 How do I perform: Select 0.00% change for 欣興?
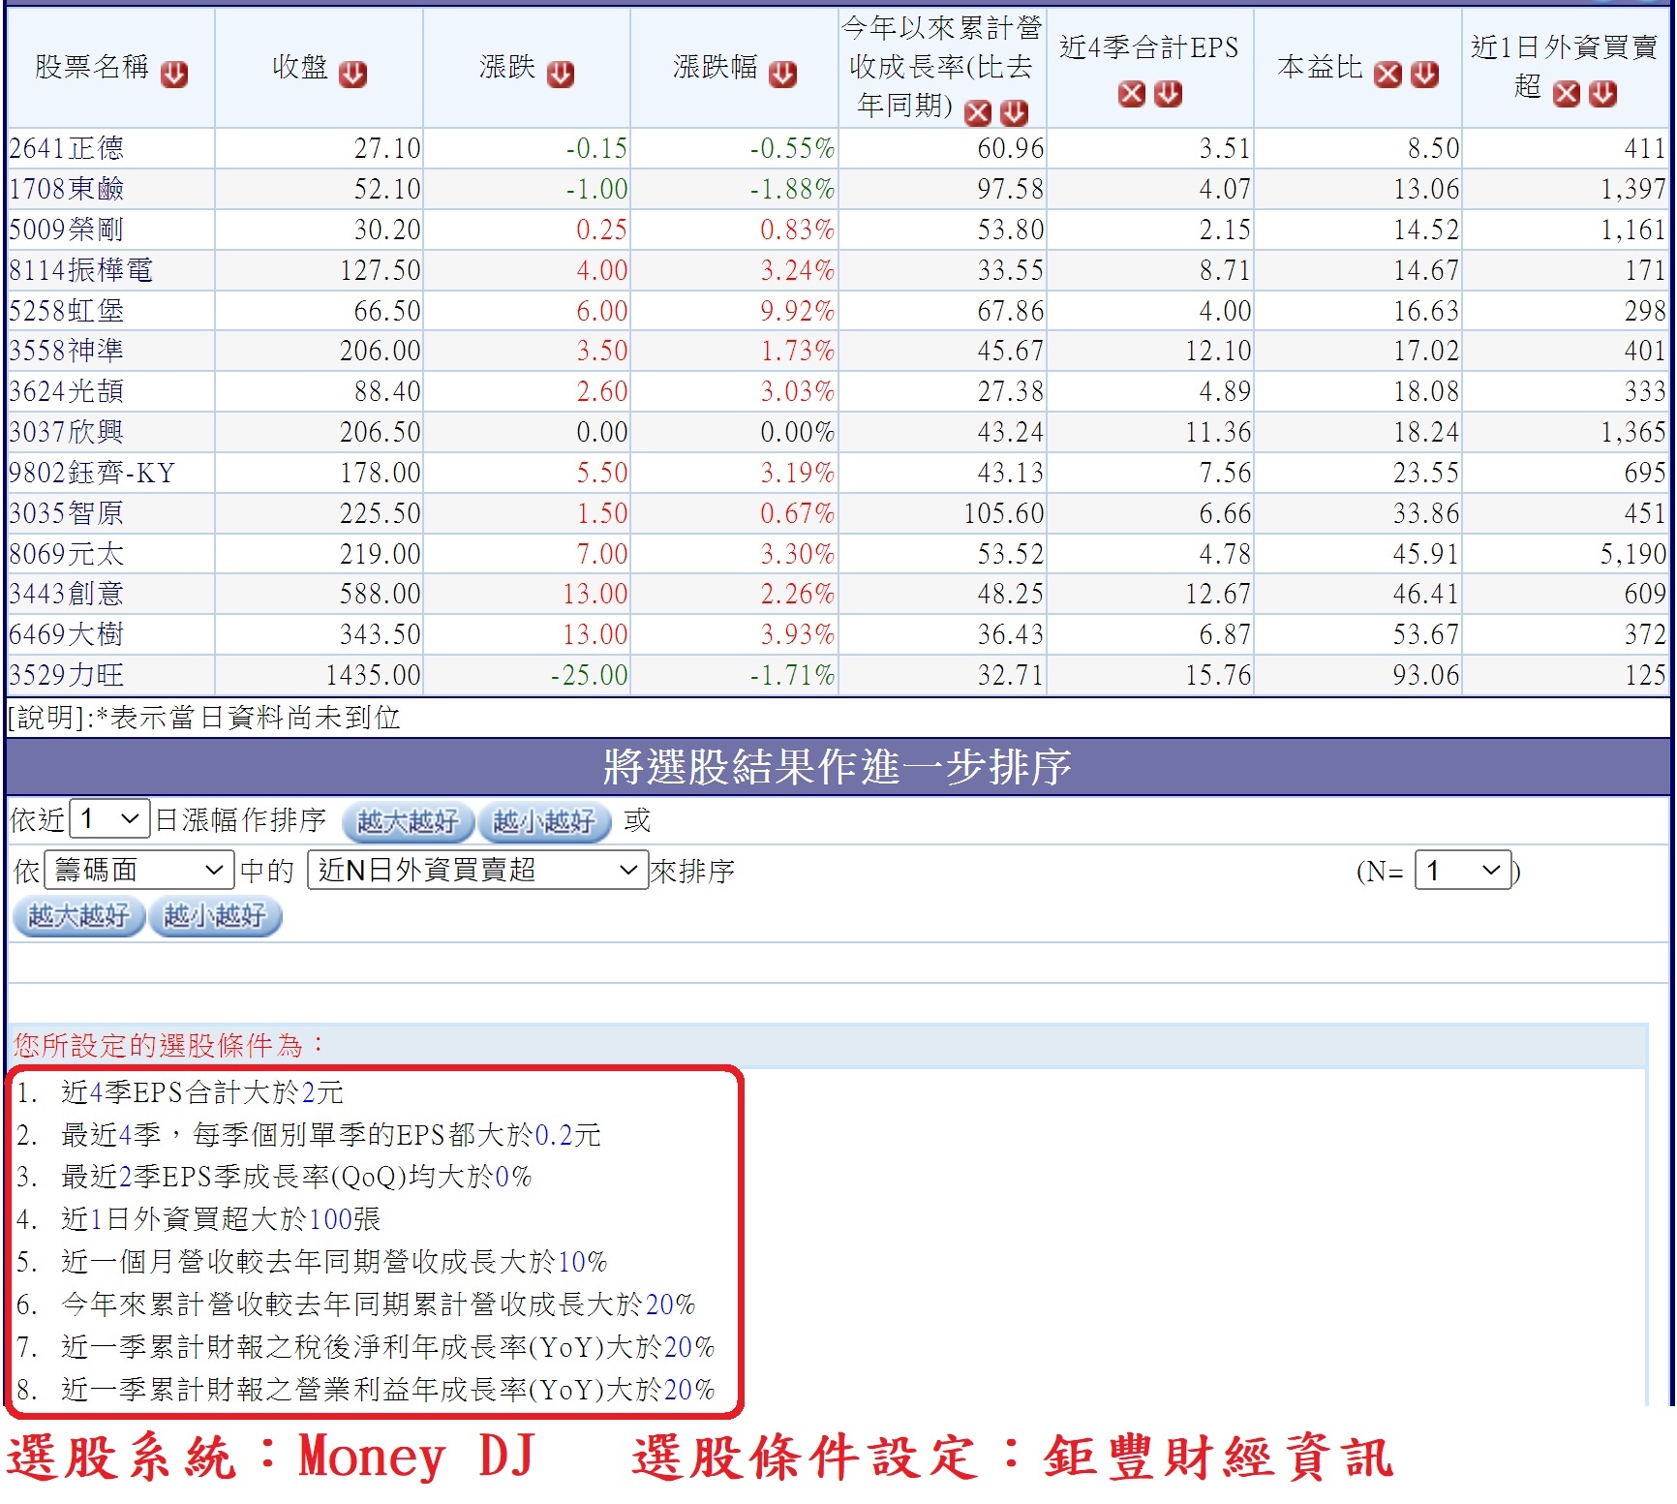click(797, 432)
